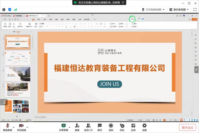This screenshot has height=133, width=199.
Task: Select the 工具 ribbon tab
Action: [x=80, y=19]
